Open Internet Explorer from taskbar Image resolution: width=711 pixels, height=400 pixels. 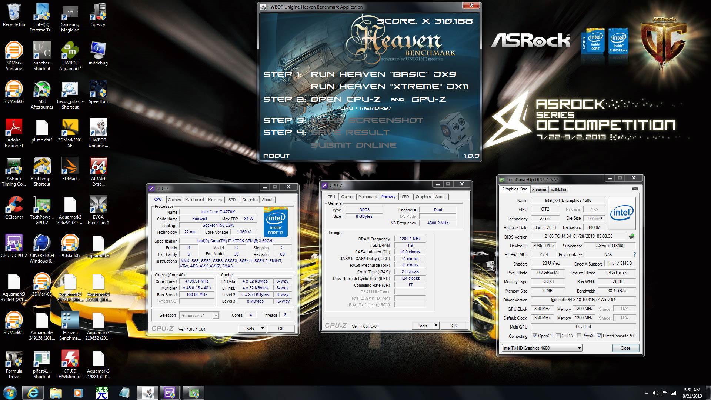point(33,393)
